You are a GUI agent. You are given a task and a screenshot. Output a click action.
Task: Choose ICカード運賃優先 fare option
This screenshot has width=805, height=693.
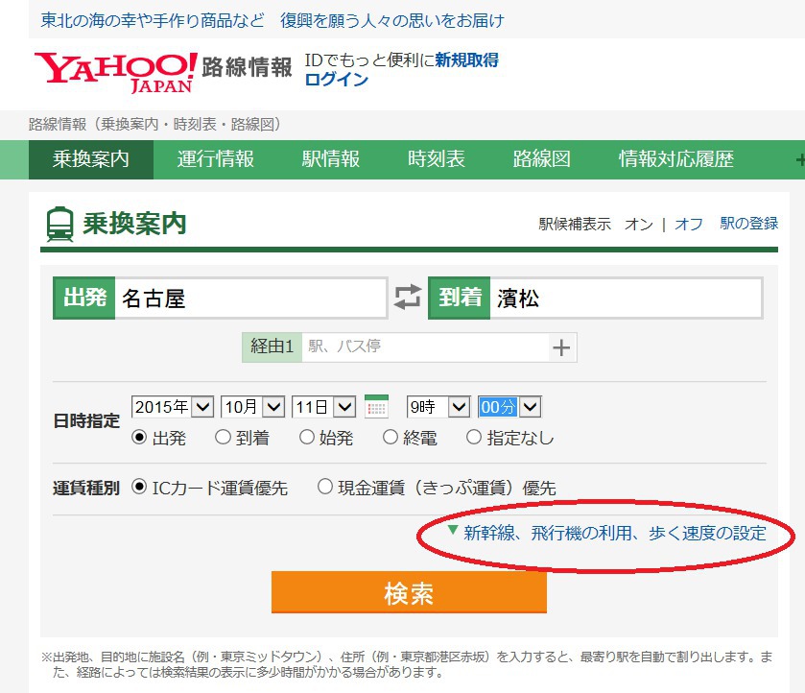pyautogui.click(x=139, y=487)
